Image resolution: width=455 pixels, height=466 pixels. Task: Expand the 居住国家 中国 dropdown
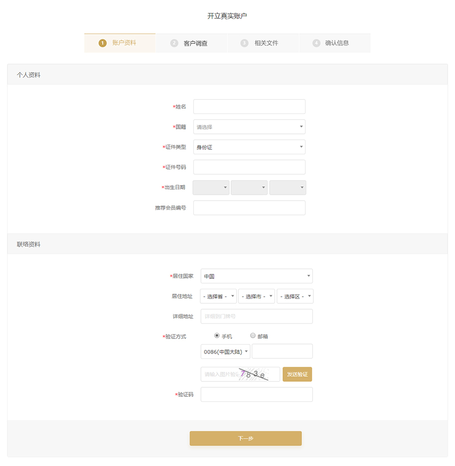pyautogui.click(x=257, y=276)
